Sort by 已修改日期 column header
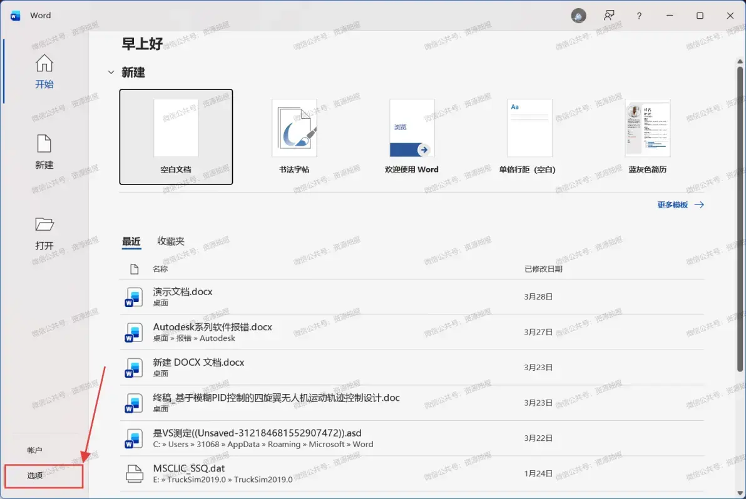This screenshot has height=499, width=746. pos(543,269)
